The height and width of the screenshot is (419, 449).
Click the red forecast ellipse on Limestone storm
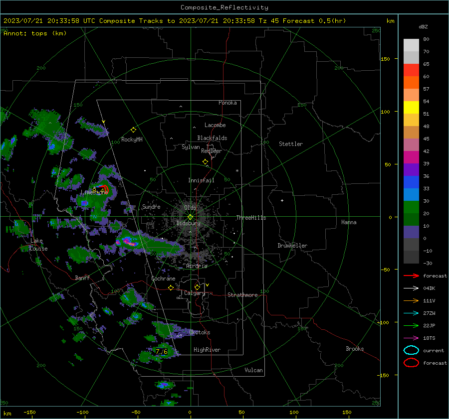pos(103,189)
